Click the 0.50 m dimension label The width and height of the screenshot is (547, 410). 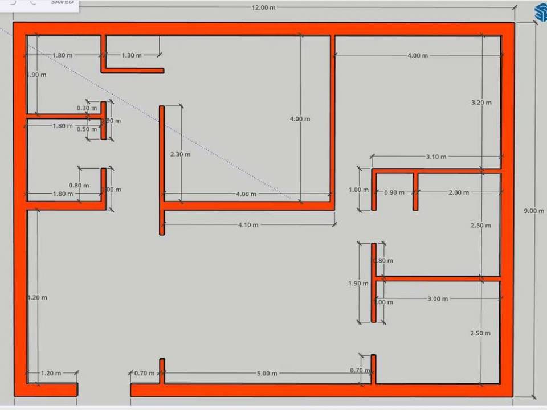pos(87,129)
